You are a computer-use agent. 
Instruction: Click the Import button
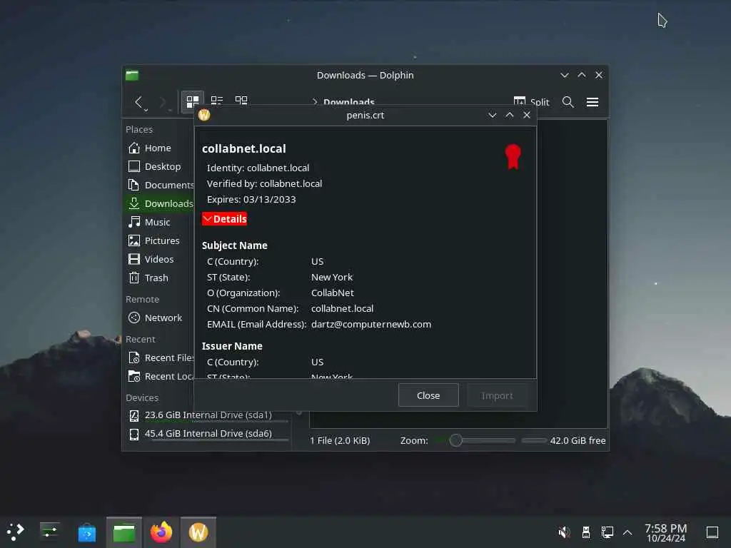click(x=497, y=395)
